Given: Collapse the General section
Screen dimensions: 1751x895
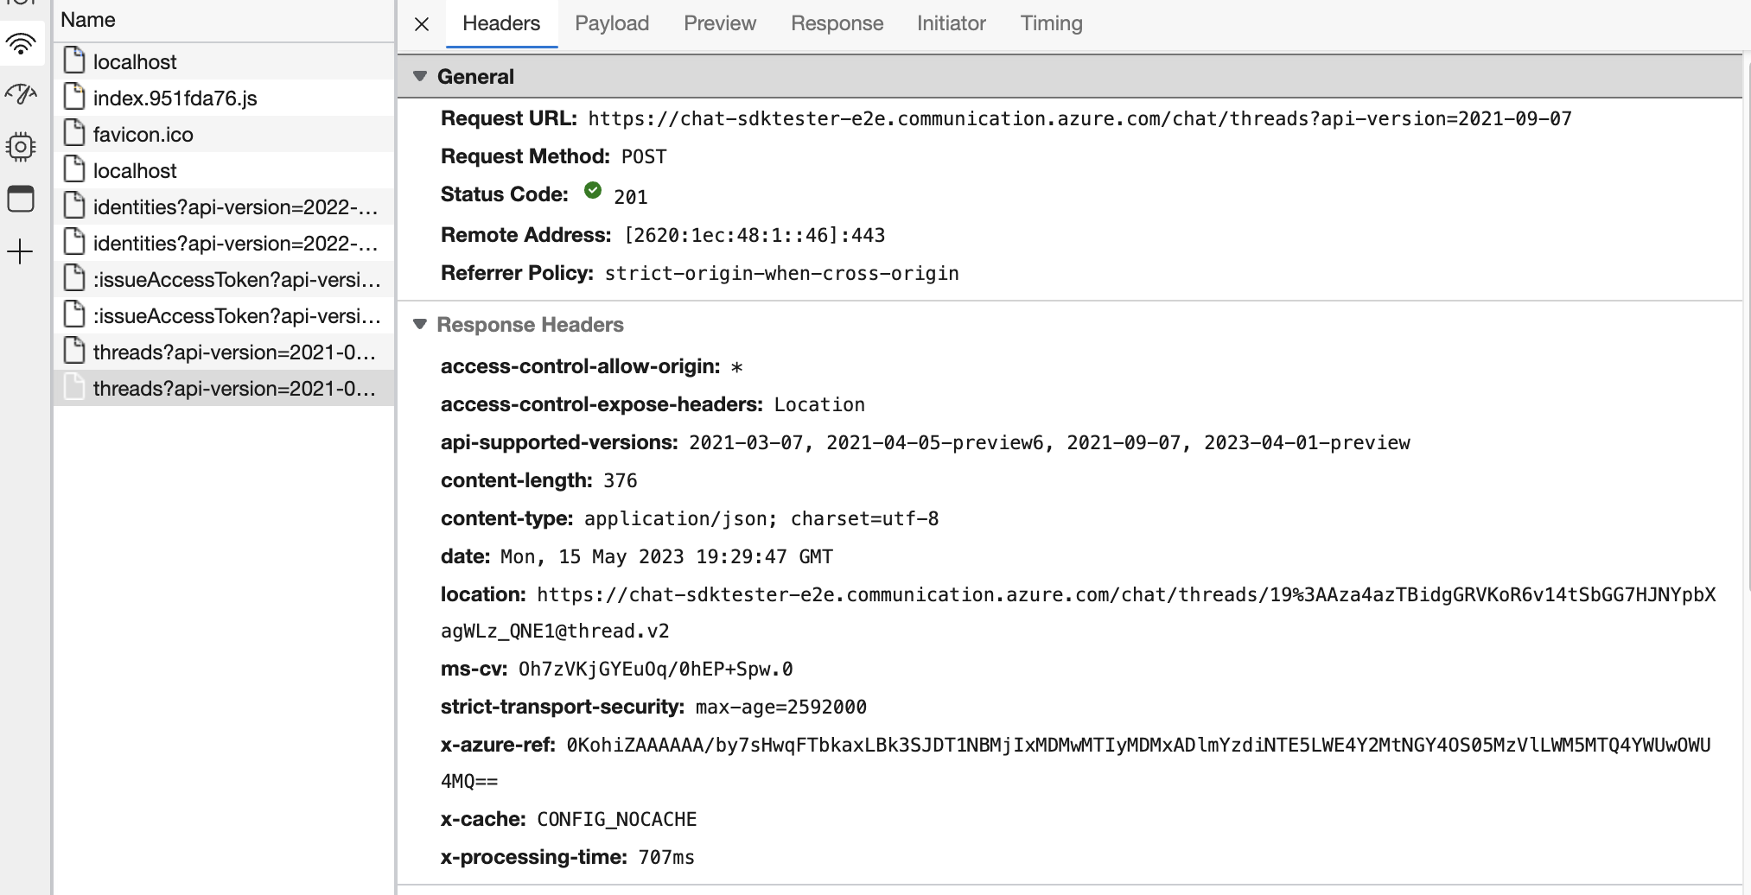Looking at the screenshot, I should click(x=420, y=76).
